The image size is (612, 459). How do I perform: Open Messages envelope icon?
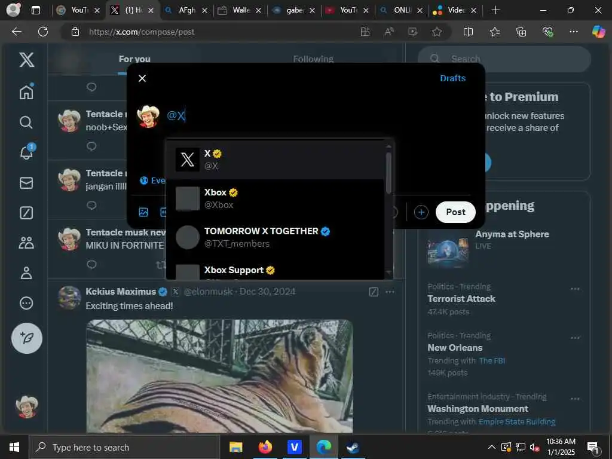pos(26,183)
